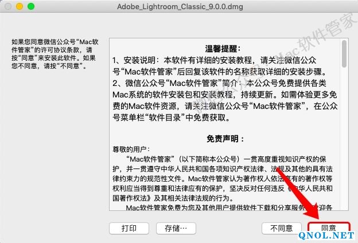
Task: Click the red arrow annotation graphic
Action: [298, 194]
